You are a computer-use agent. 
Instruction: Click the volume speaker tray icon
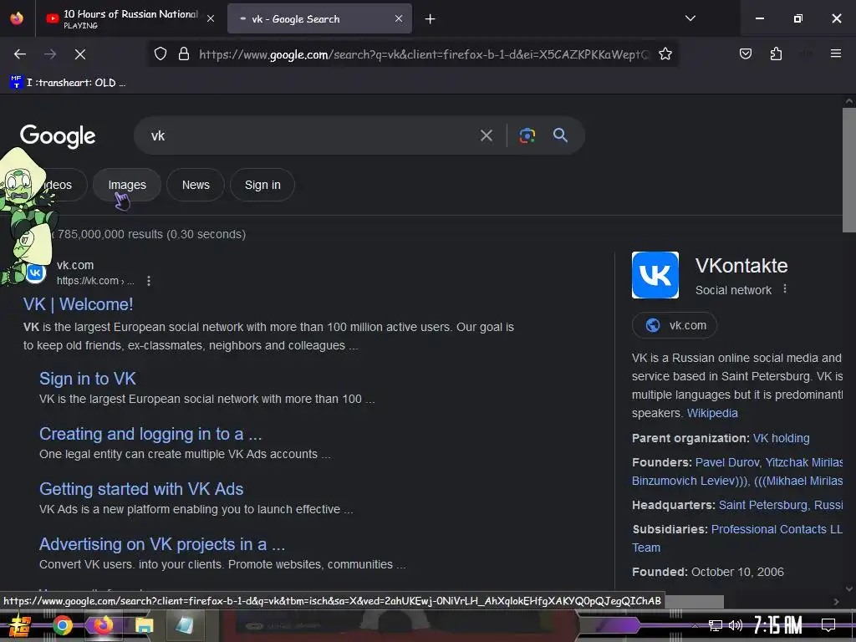coord(736,625)
